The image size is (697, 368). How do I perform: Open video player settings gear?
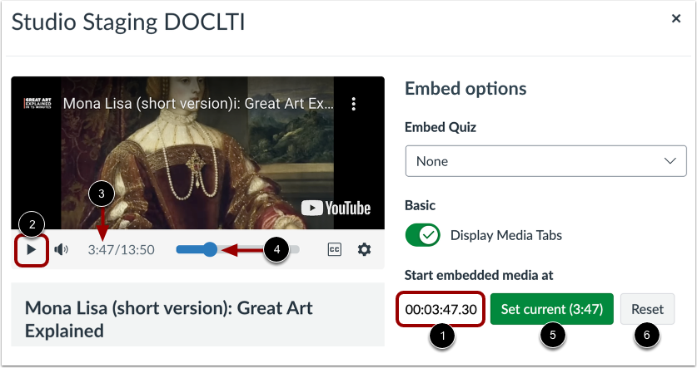click(x=364, y=249)
